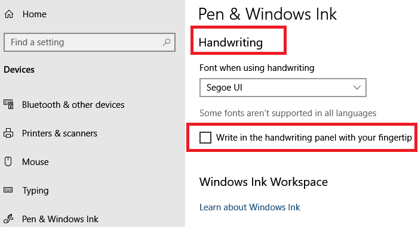Image resolution: width=418 pixels, height=227 pixels.
Task: Click the Bluetooth & other devices icon
Action: (x=8, y=104)
